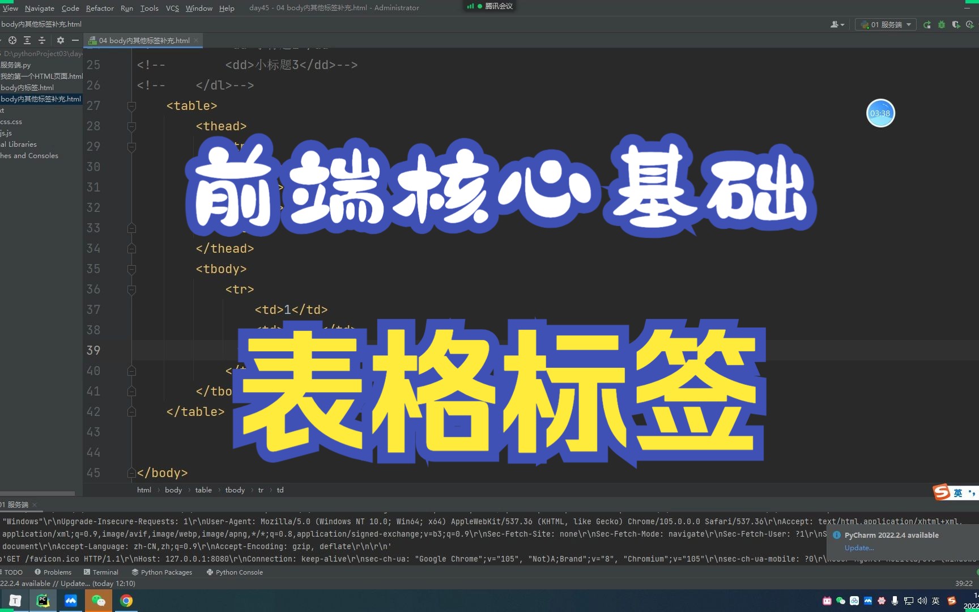Profile the current run configuration
Screen dimensions: 979x612
pos(969,24)
